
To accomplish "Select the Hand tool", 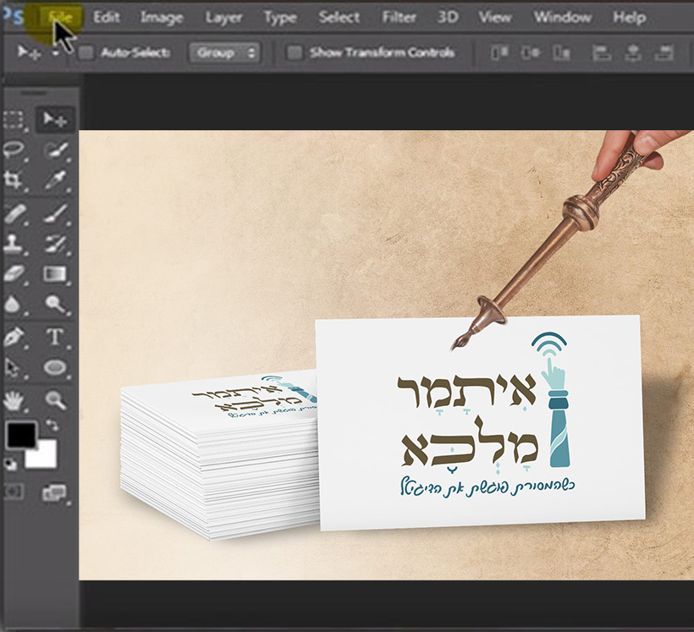I will [14, 401].
